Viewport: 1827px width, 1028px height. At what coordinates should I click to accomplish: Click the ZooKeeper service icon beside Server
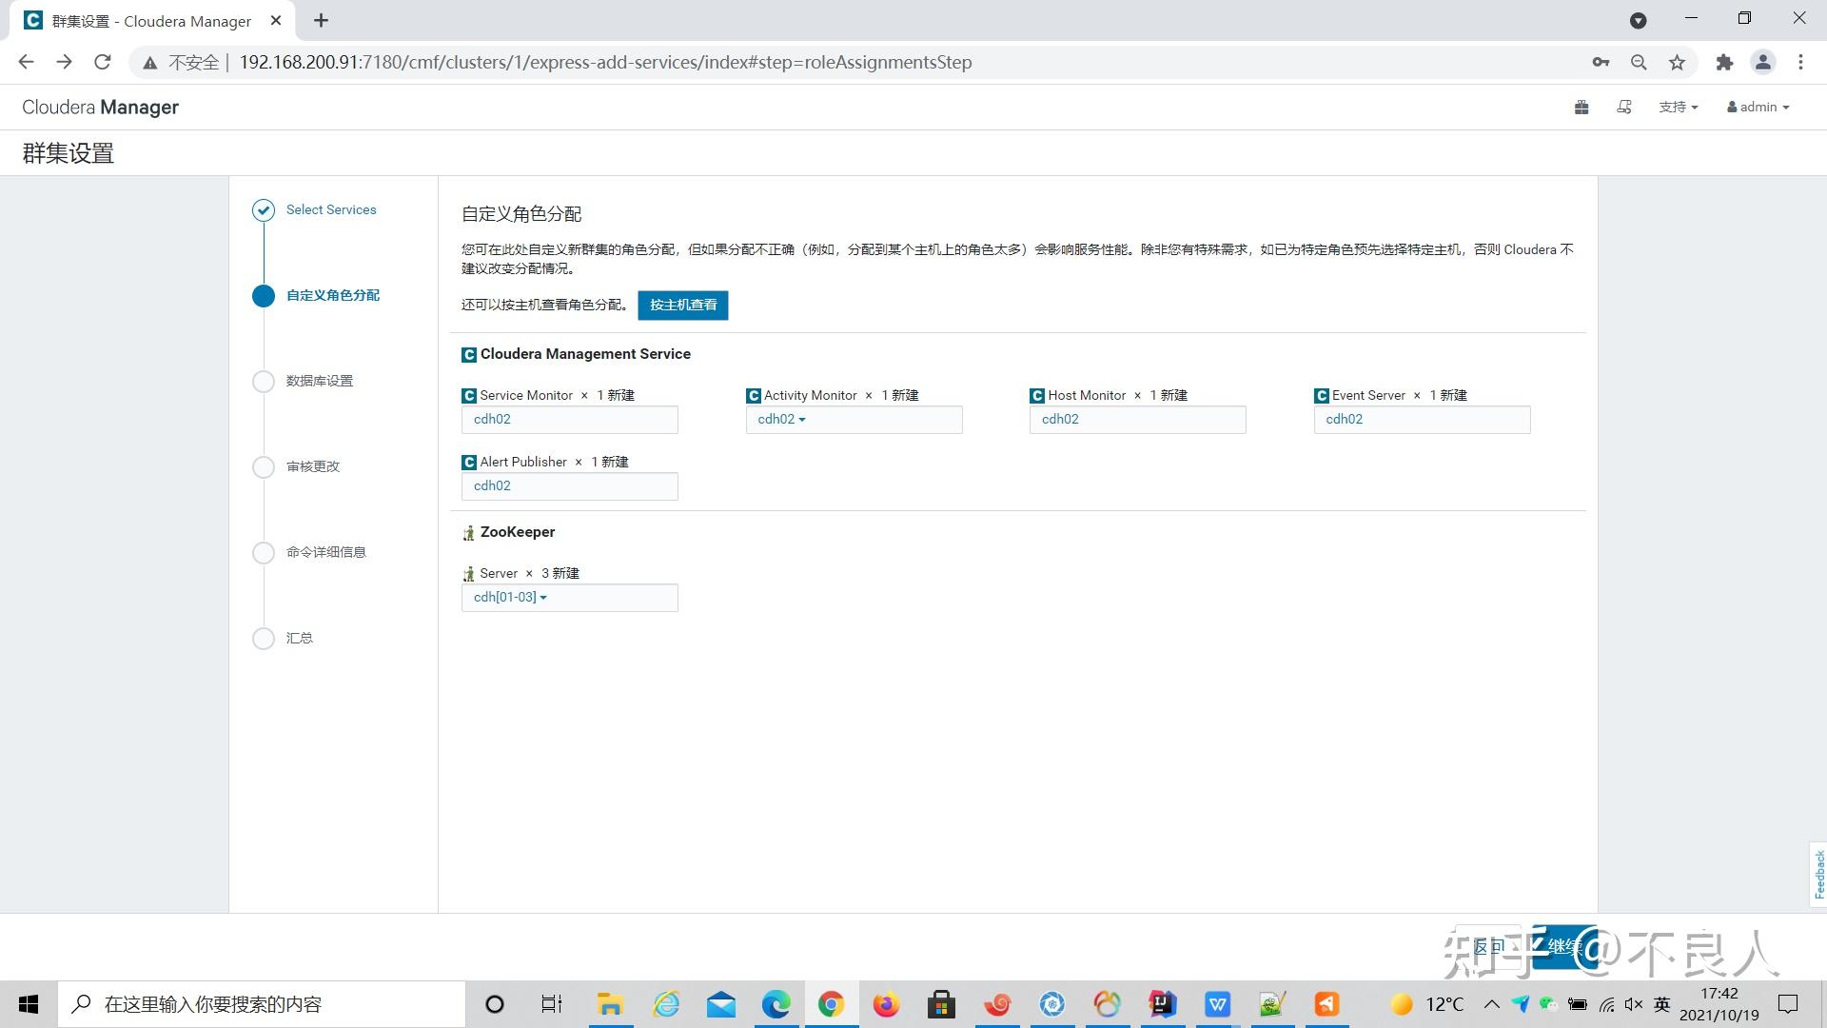[x=467, y=573]
